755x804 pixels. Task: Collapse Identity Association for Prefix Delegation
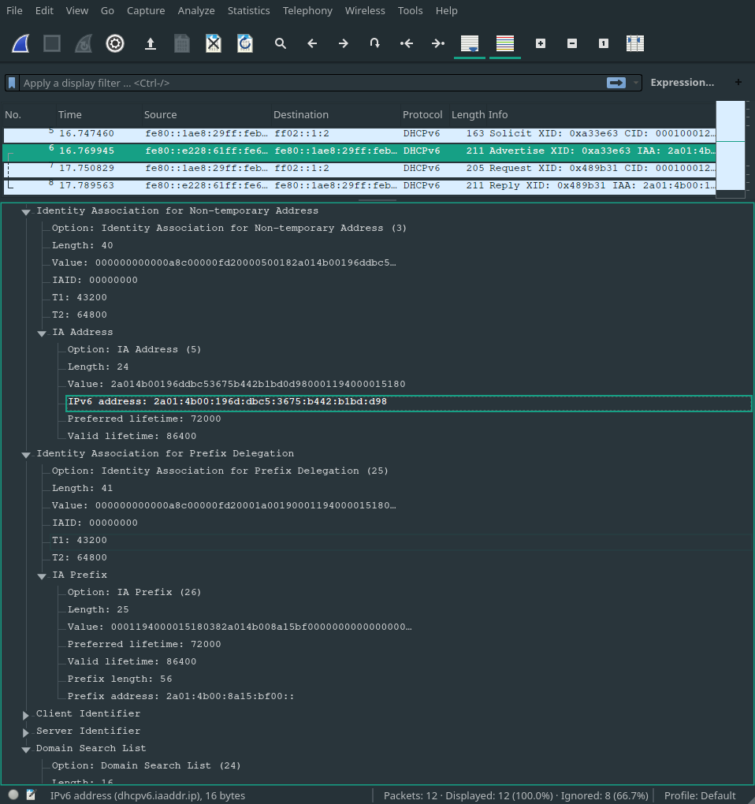point(26,454)
